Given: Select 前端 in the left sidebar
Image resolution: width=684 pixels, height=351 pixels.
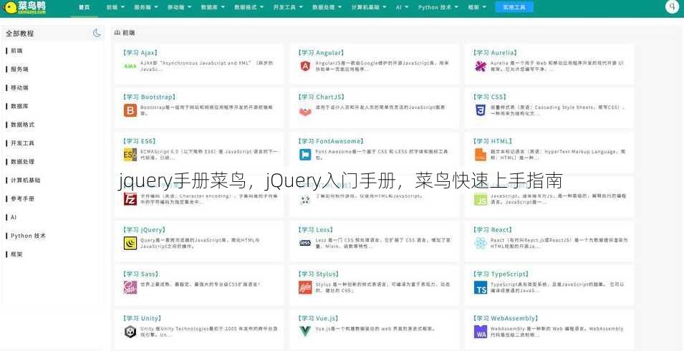Looking at the screenshot, I should tap(16, 51).
